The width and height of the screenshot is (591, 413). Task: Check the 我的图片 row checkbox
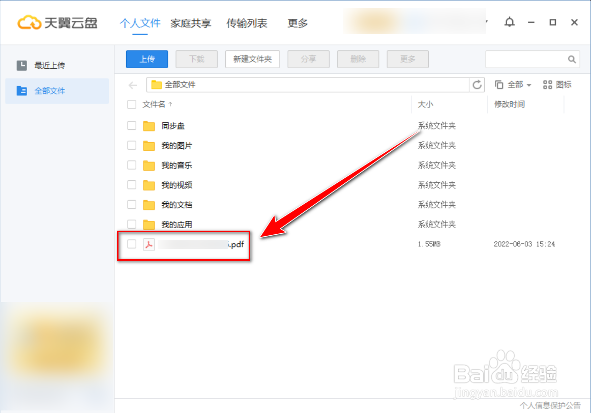pyautogui.click(x=132, y=145)
